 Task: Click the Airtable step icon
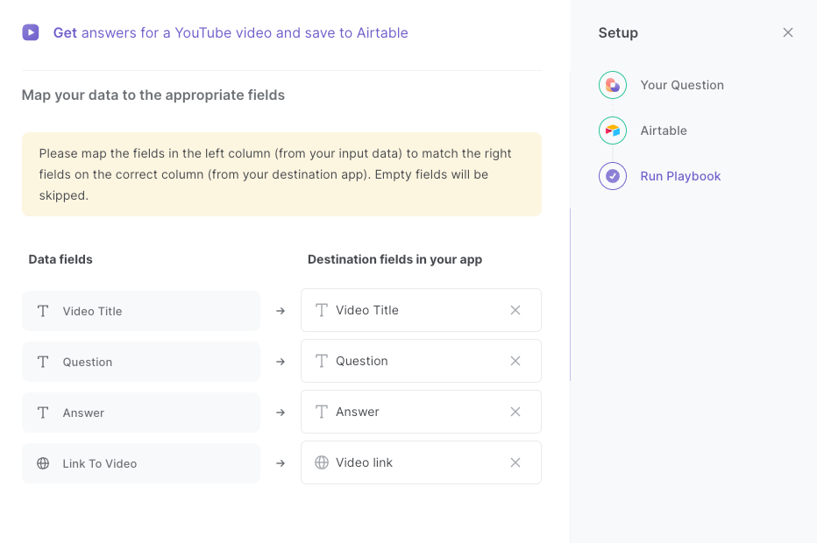612,130
